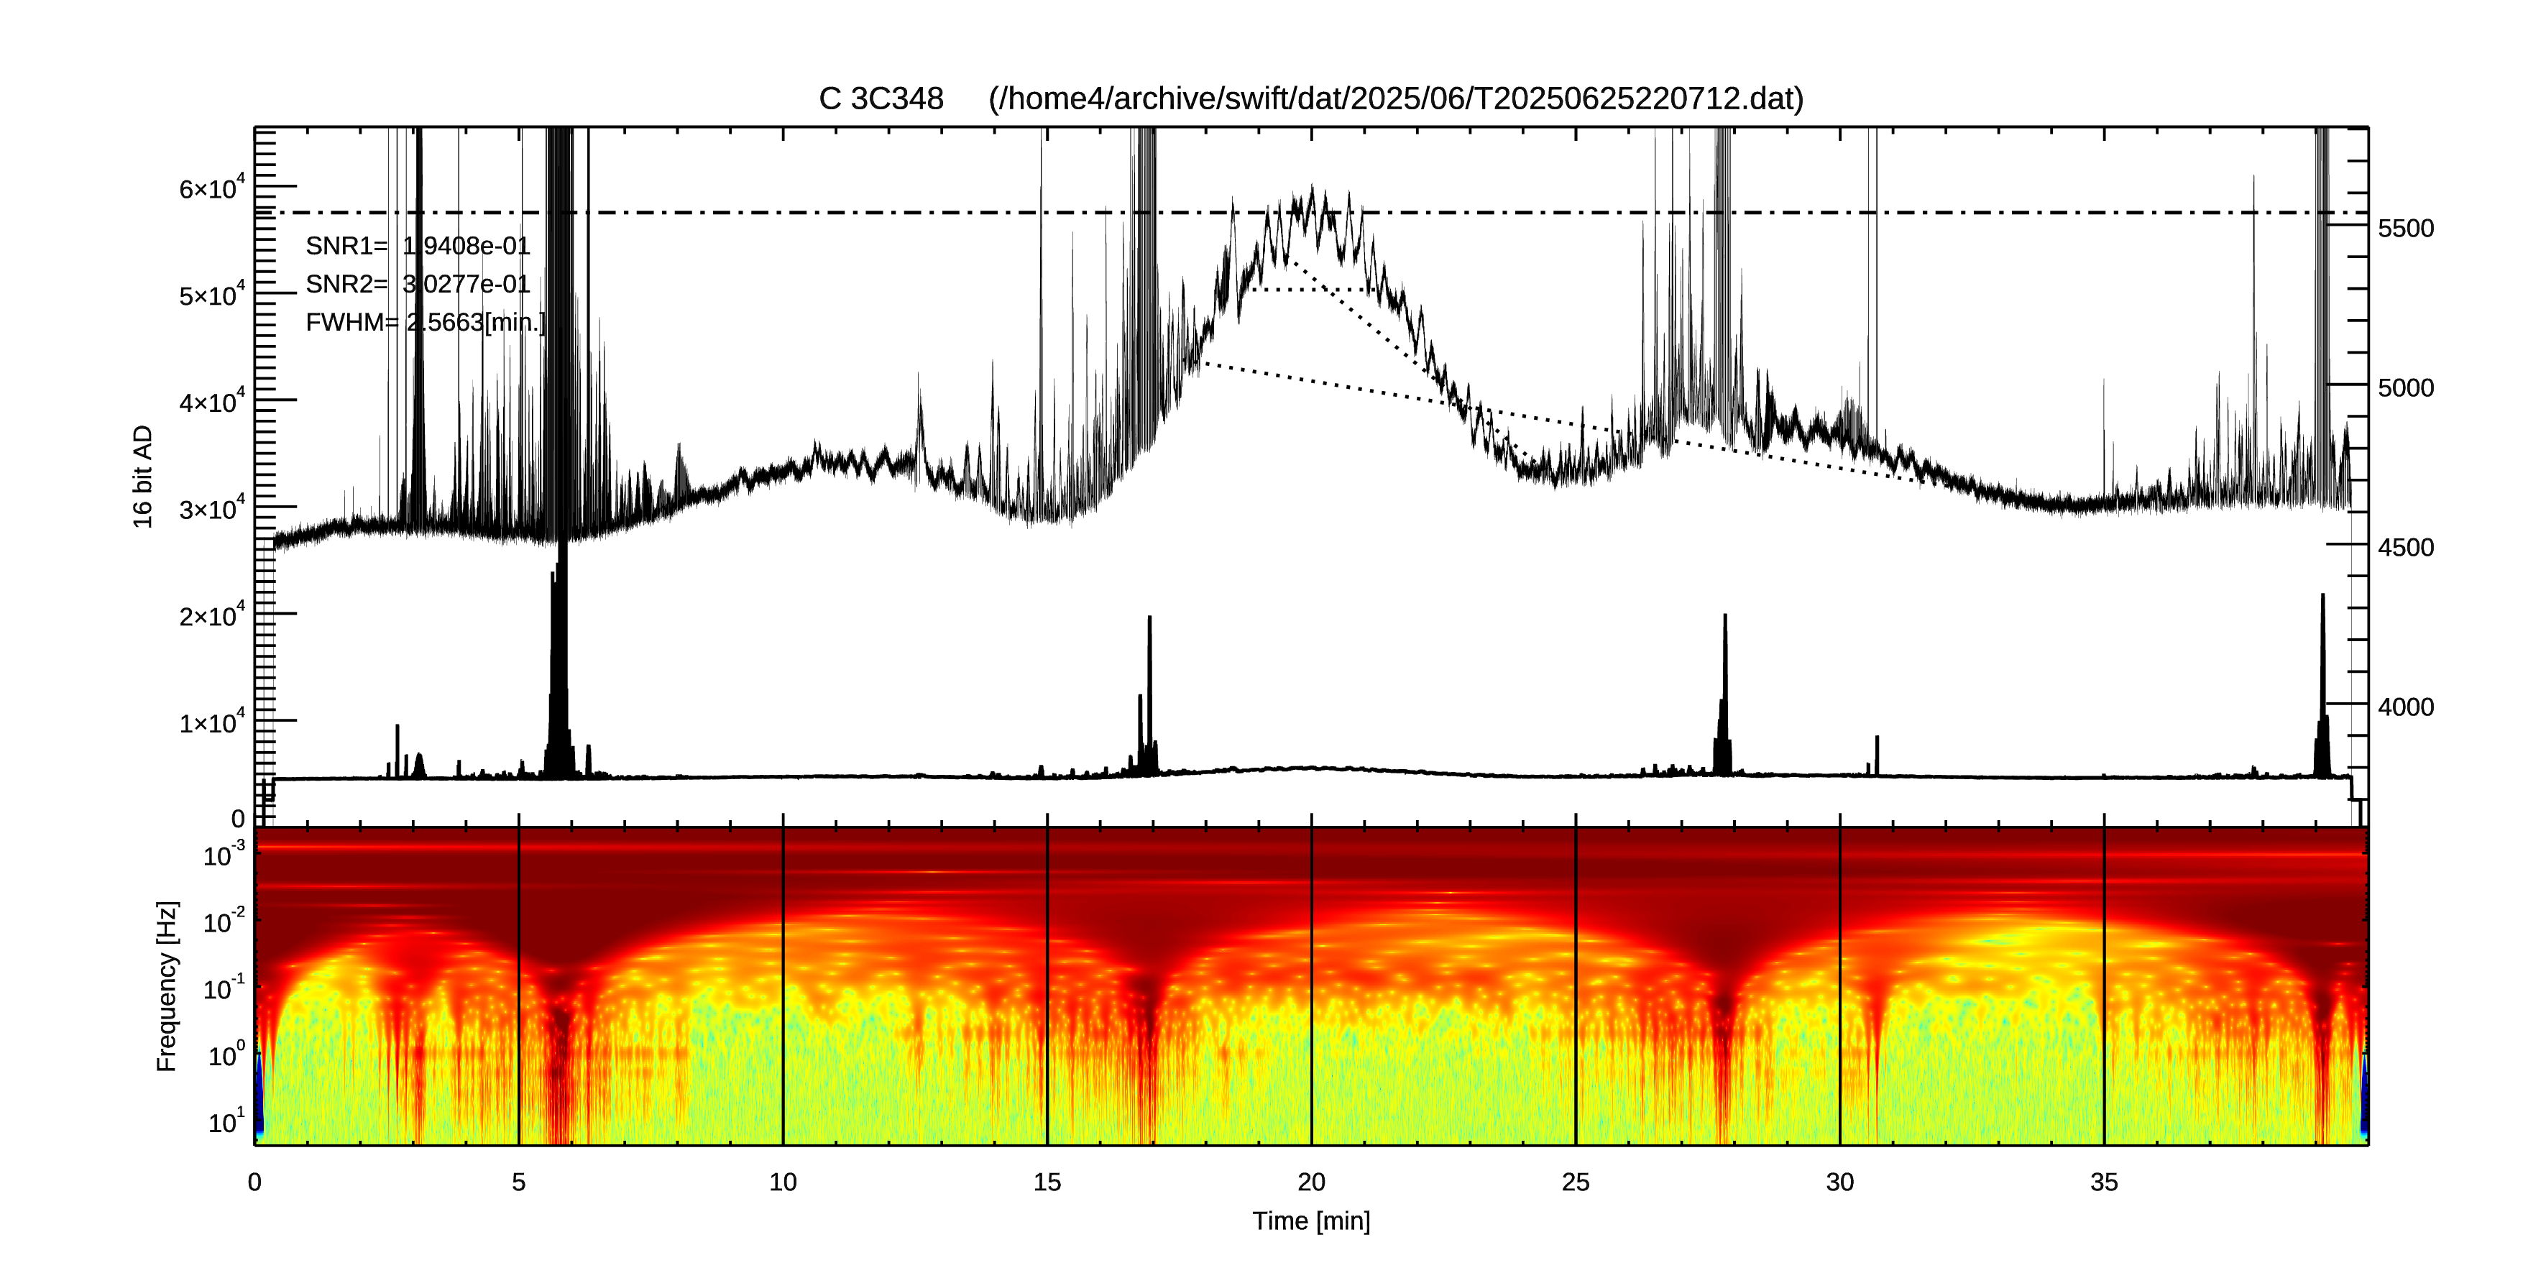This screenshot has width=2546, height=1273.
Task: Click the vertical 15-minute marker in spectrogram
Action: point(1048,985)
